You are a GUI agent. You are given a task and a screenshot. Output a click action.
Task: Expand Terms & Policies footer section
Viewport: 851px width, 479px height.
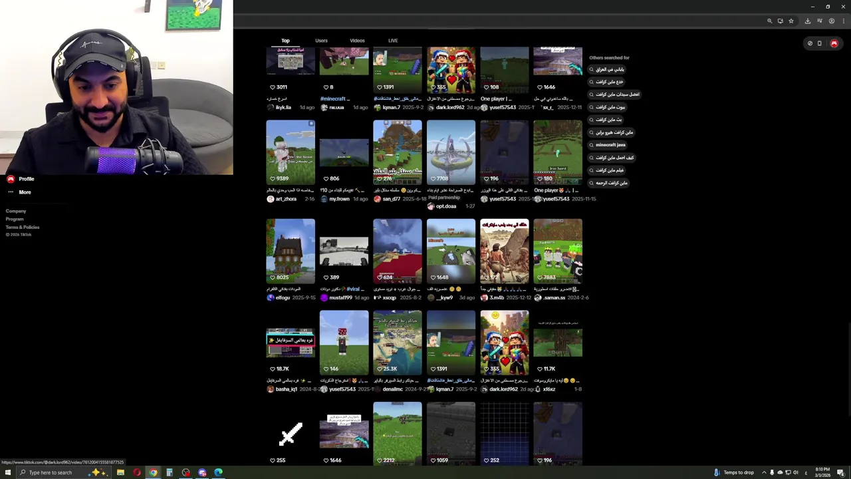pos(23,227)
